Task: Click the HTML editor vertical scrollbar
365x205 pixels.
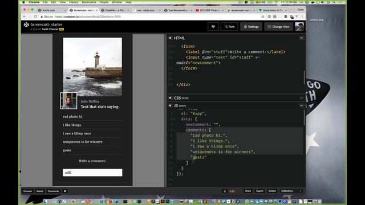Action: [x=304, y=77]
